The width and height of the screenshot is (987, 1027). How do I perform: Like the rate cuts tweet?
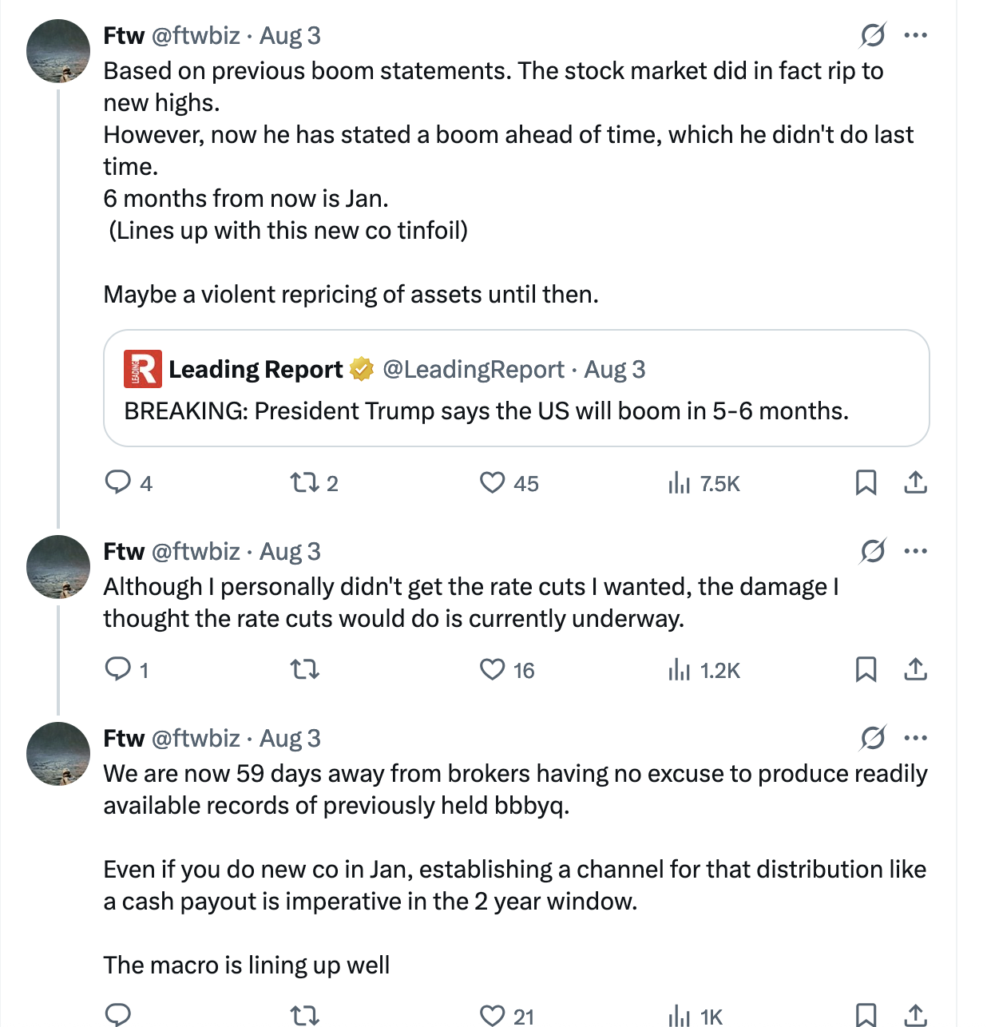(492, 668)
